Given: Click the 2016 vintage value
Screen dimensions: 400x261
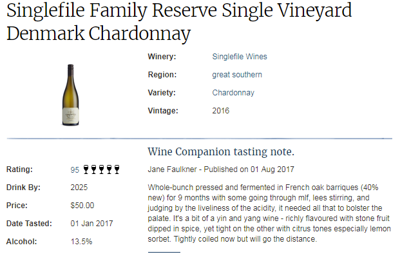Looking at the screenshot, I should pyautogui.click(x=221, y=111).
